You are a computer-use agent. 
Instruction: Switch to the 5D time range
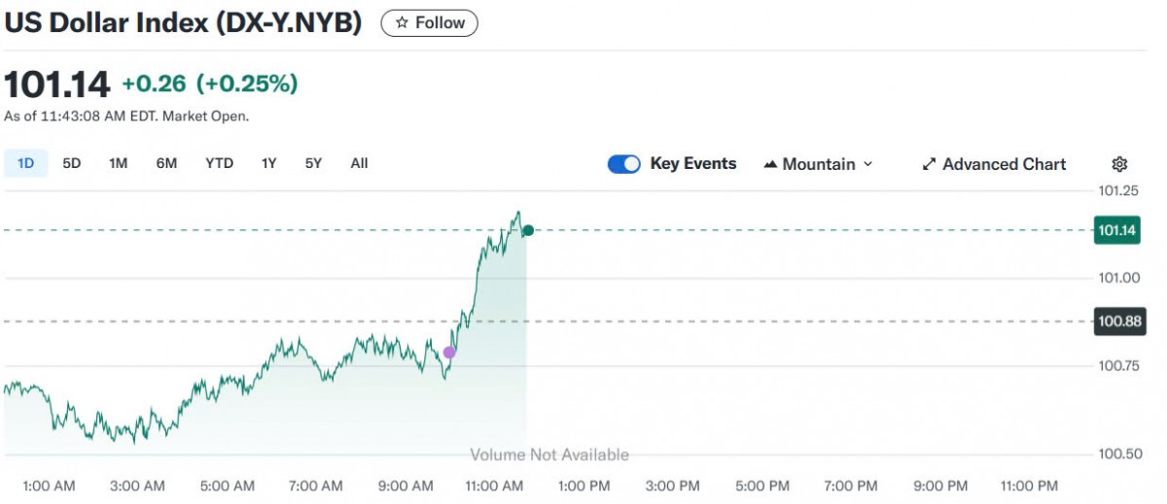72,163
